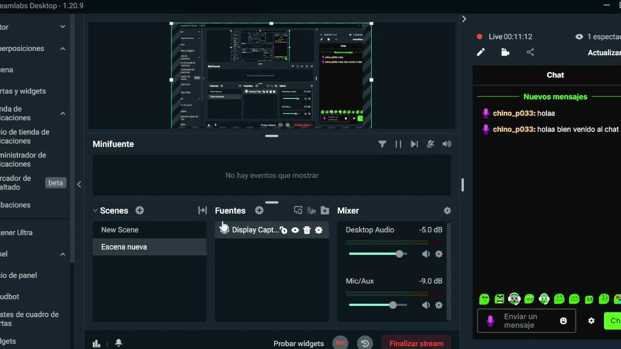Screen dimensions: 621x349
Task: Toggle Minifuente alert mute bell icon
Action: (x=430, y=144)
